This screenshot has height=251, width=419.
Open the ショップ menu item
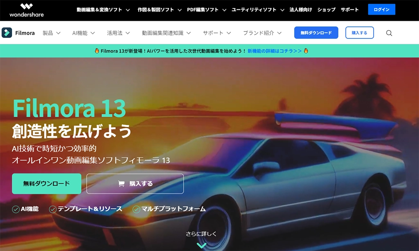point(326,10)
